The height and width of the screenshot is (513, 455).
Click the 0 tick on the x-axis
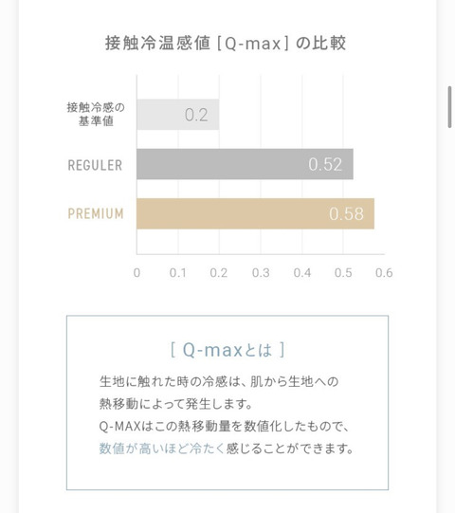[x=136, y=273]
